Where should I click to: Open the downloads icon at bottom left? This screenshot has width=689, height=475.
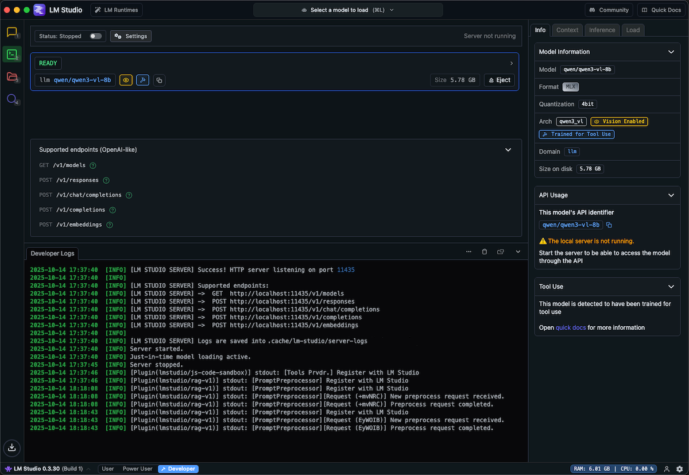pos(12,448)
